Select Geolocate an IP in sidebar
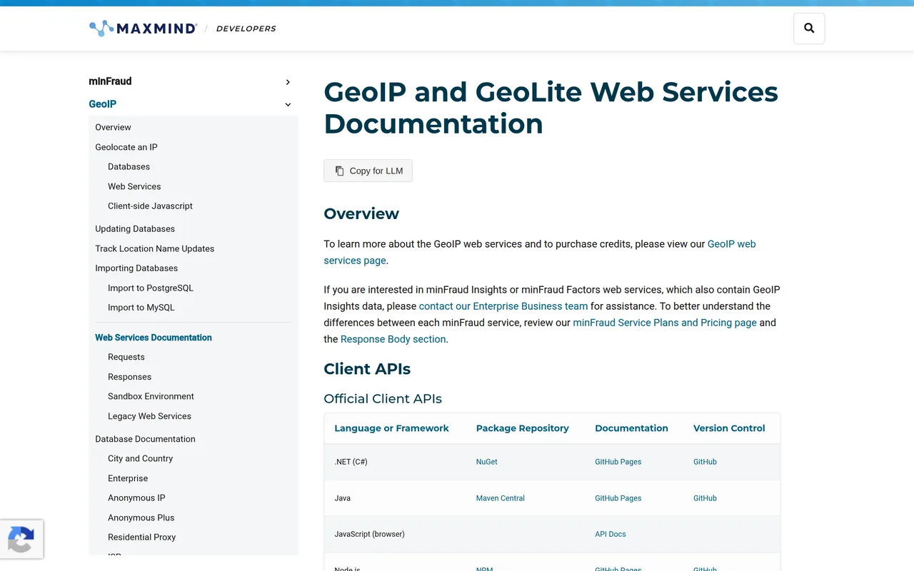The image size is (914, 571). click(x=126, y=147)
